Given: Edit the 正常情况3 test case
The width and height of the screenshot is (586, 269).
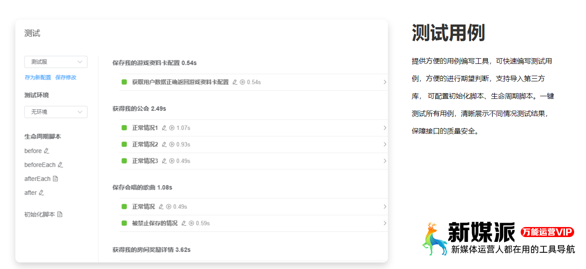Looking at the screenshot, I should pyautogui.click(x=164, y=161).
